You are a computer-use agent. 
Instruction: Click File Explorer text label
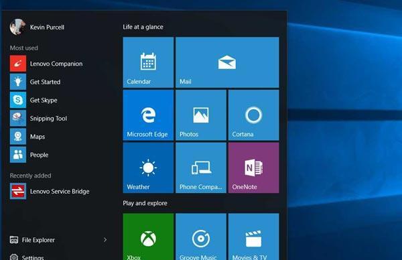pos(38,240)
